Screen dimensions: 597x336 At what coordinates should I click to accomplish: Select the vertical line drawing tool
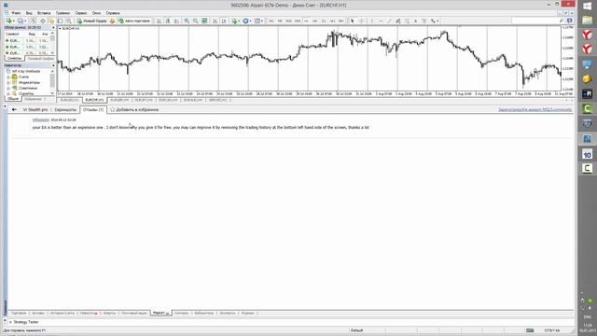point(372,21)
